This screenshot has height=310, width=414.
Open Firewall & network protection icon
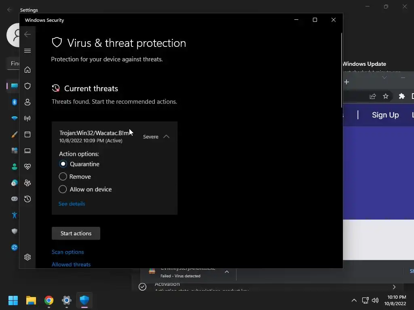pos(27,118)
